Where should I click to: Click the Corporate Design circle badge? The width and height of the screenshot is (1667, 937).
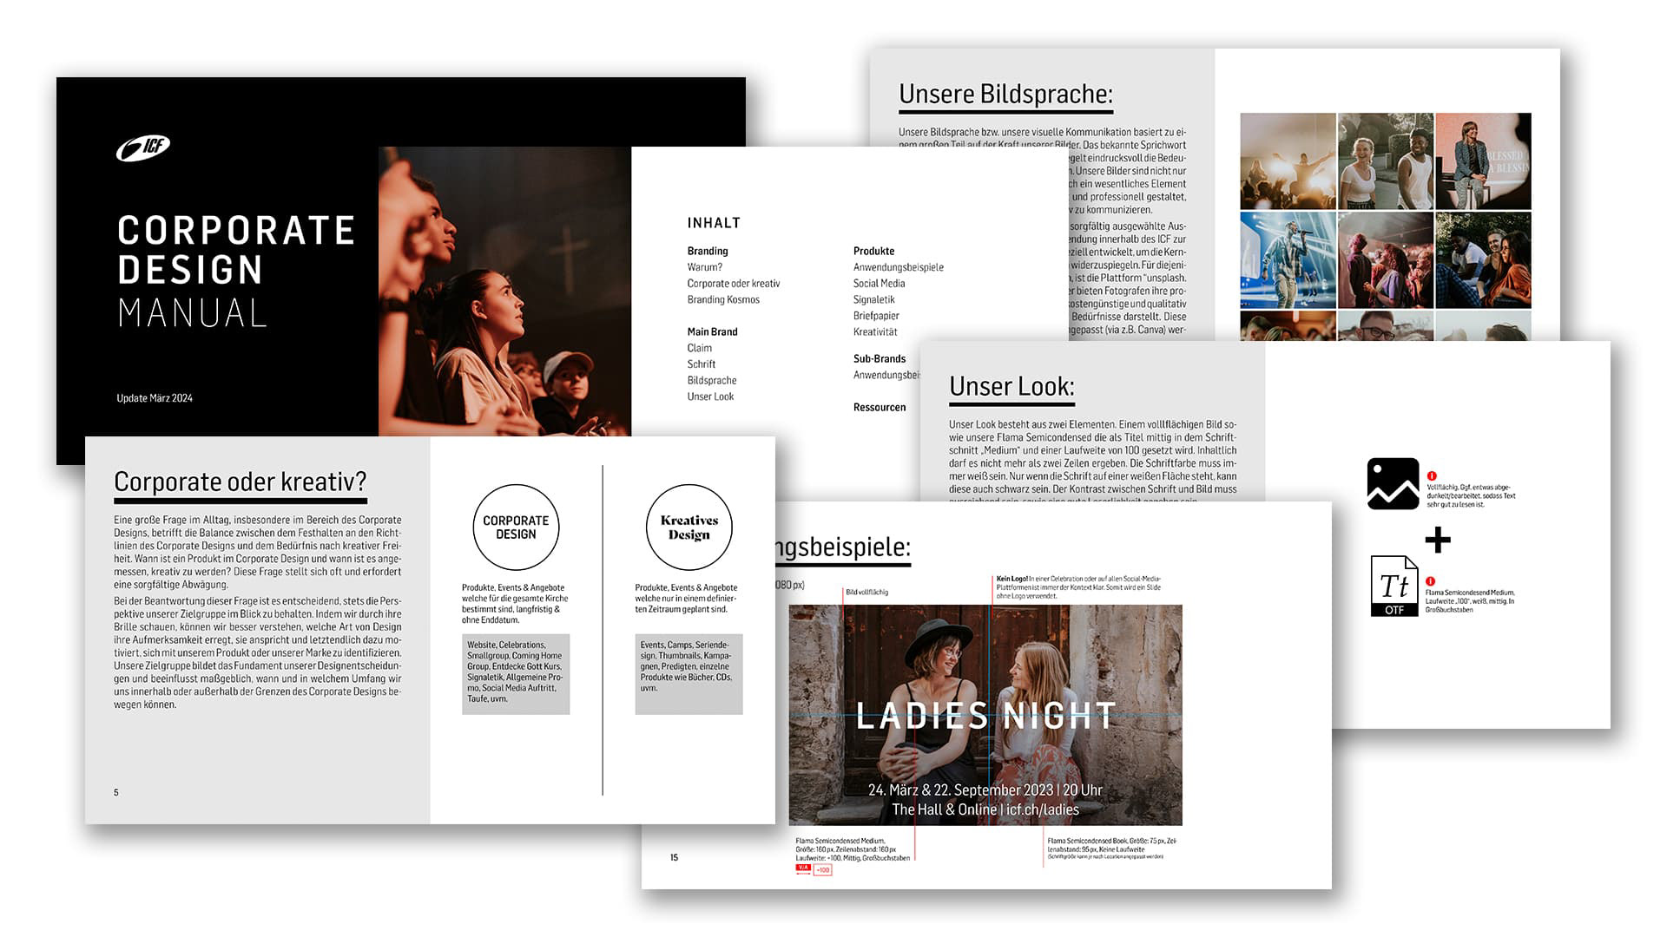pyautogui.click(x=516, y=527)
